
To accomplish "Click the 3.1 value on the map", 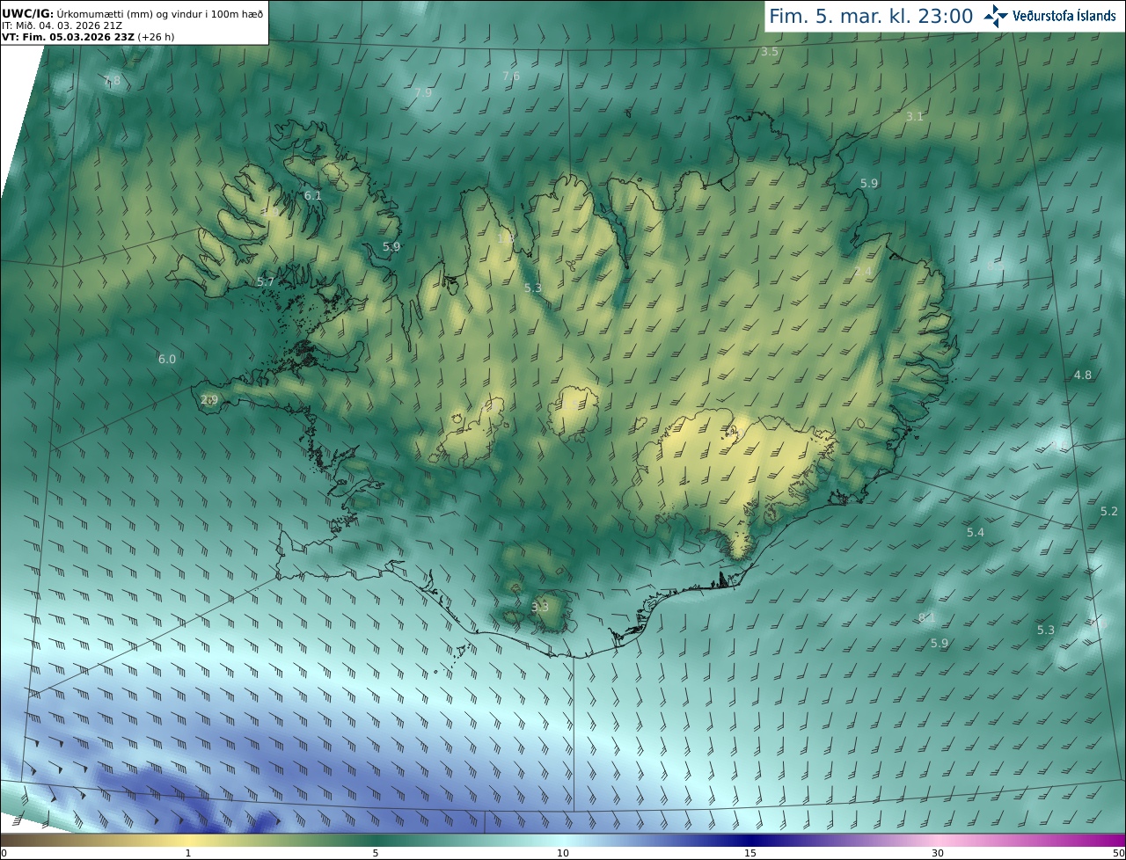I will 915,116.
